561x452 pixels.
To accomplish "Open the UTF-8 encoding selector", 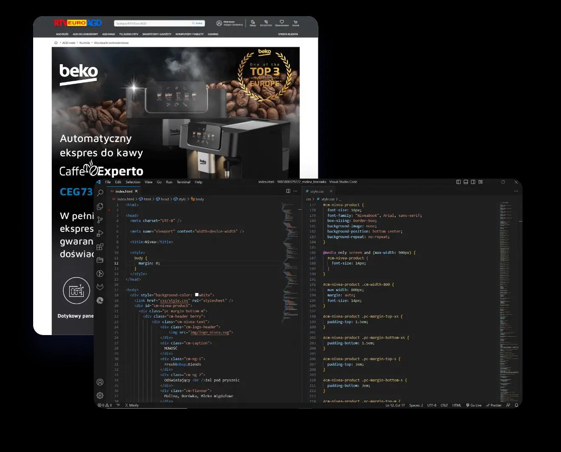I will coord(431,405).
